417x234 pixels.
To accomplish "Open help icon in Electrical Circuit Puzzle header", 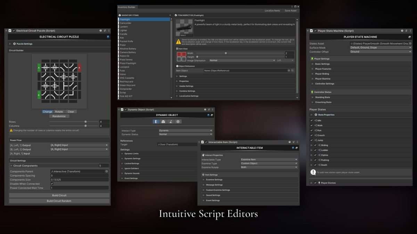I will (x=100, y=31).
